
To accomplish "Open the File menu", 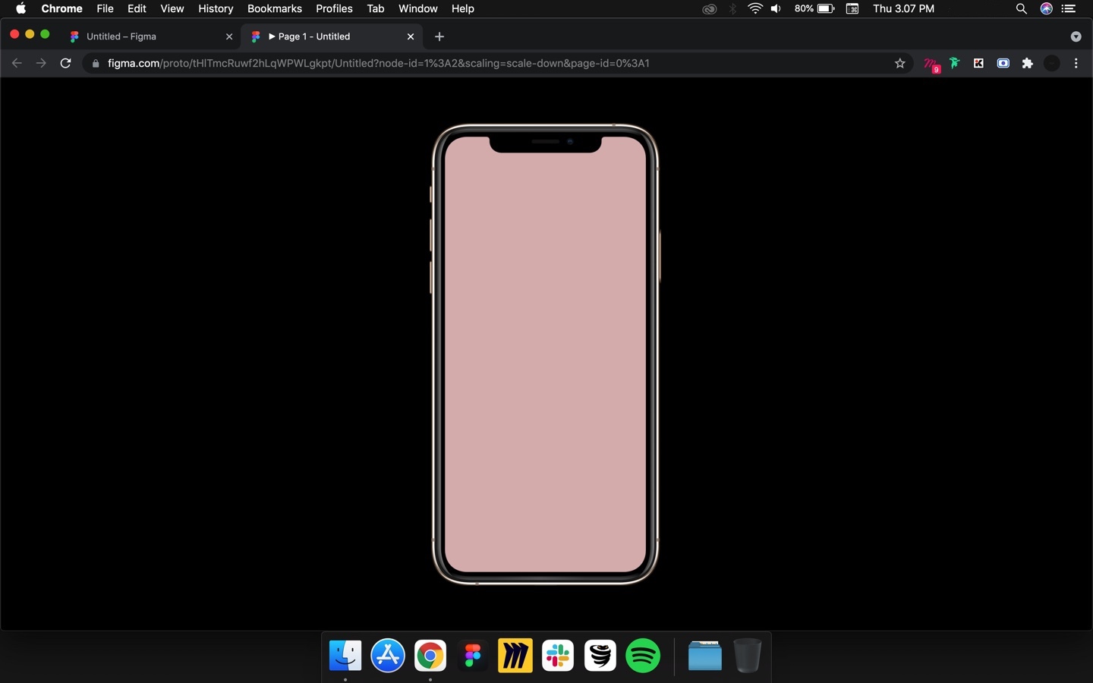I will [105, 8].
